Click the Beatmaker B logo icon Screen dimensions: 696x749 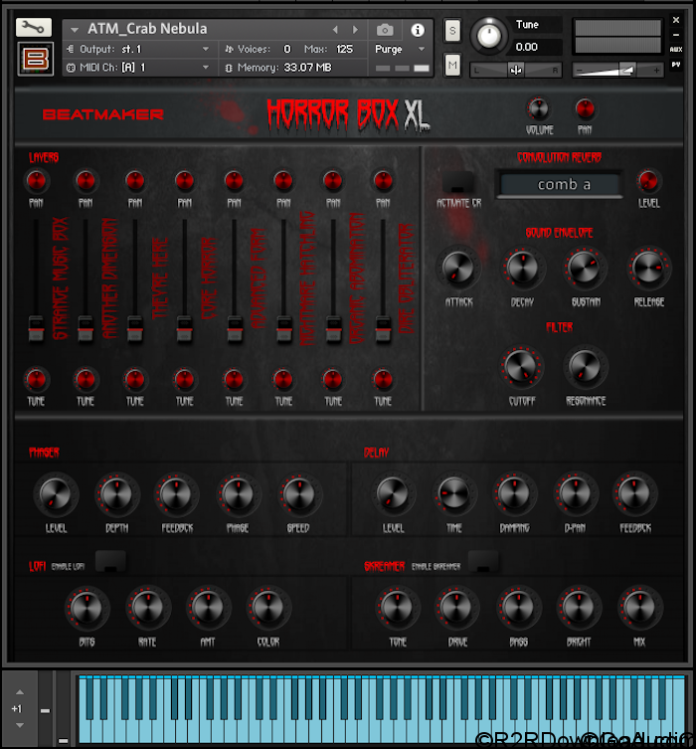pyautogui.click(x=36, y=60)
